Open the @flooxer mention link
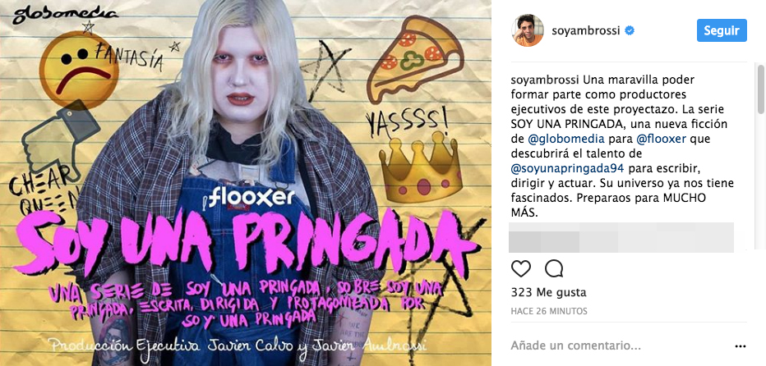This screenshot has width=766, height=366. pyautogui.click(x=662, y=139)
